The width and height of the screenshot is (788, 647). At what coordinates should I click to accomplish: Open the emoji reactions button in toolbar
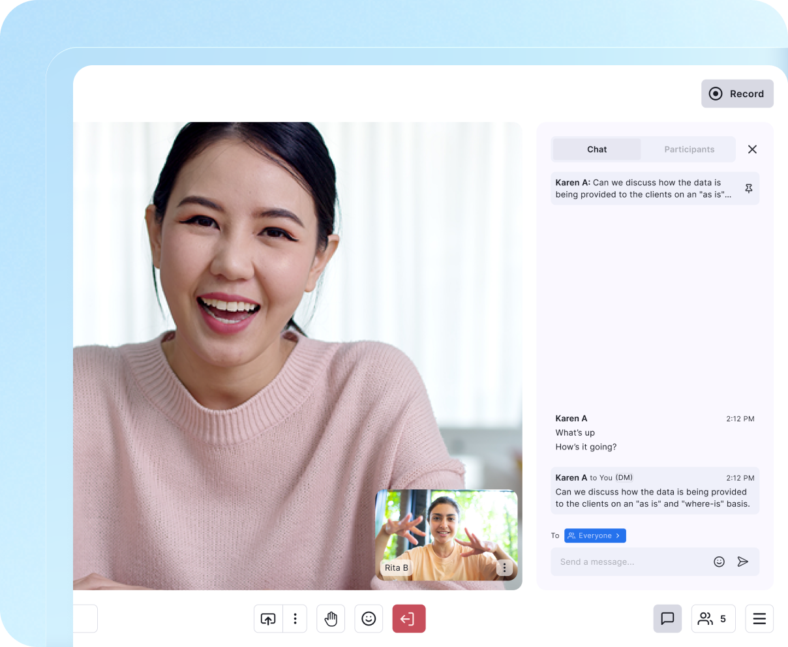pyautogui.click(x=369, y=619)
